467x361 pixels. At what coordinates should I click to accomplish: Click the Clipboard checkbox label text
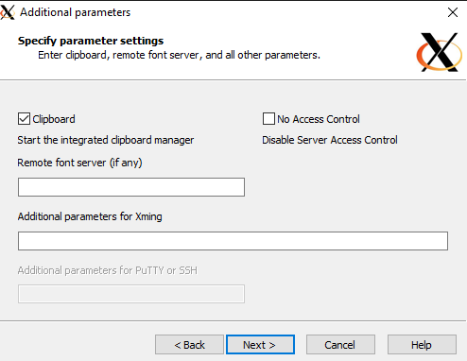click(54, 119)
